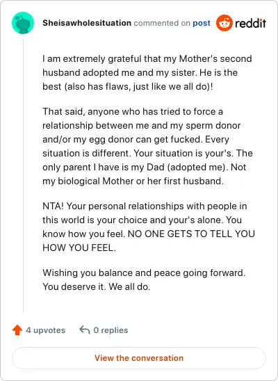This screenshot has height=381, width=278.
Task: Click the curved reply arrow icon
Action: [85, 330]
